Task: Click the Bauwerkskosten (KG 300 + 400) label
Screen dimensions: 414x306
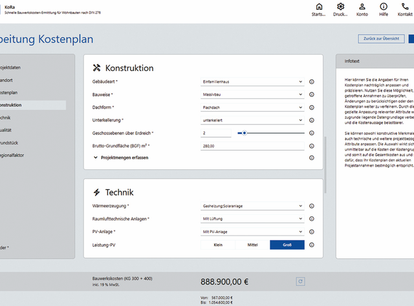Action: point(122,278)
